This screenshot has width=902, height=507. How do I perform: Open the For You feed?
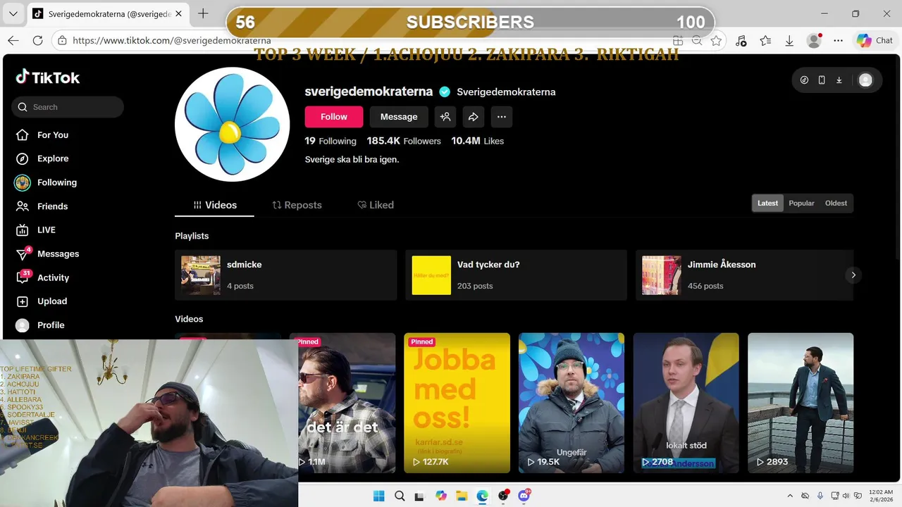click(x=43, y=134)
